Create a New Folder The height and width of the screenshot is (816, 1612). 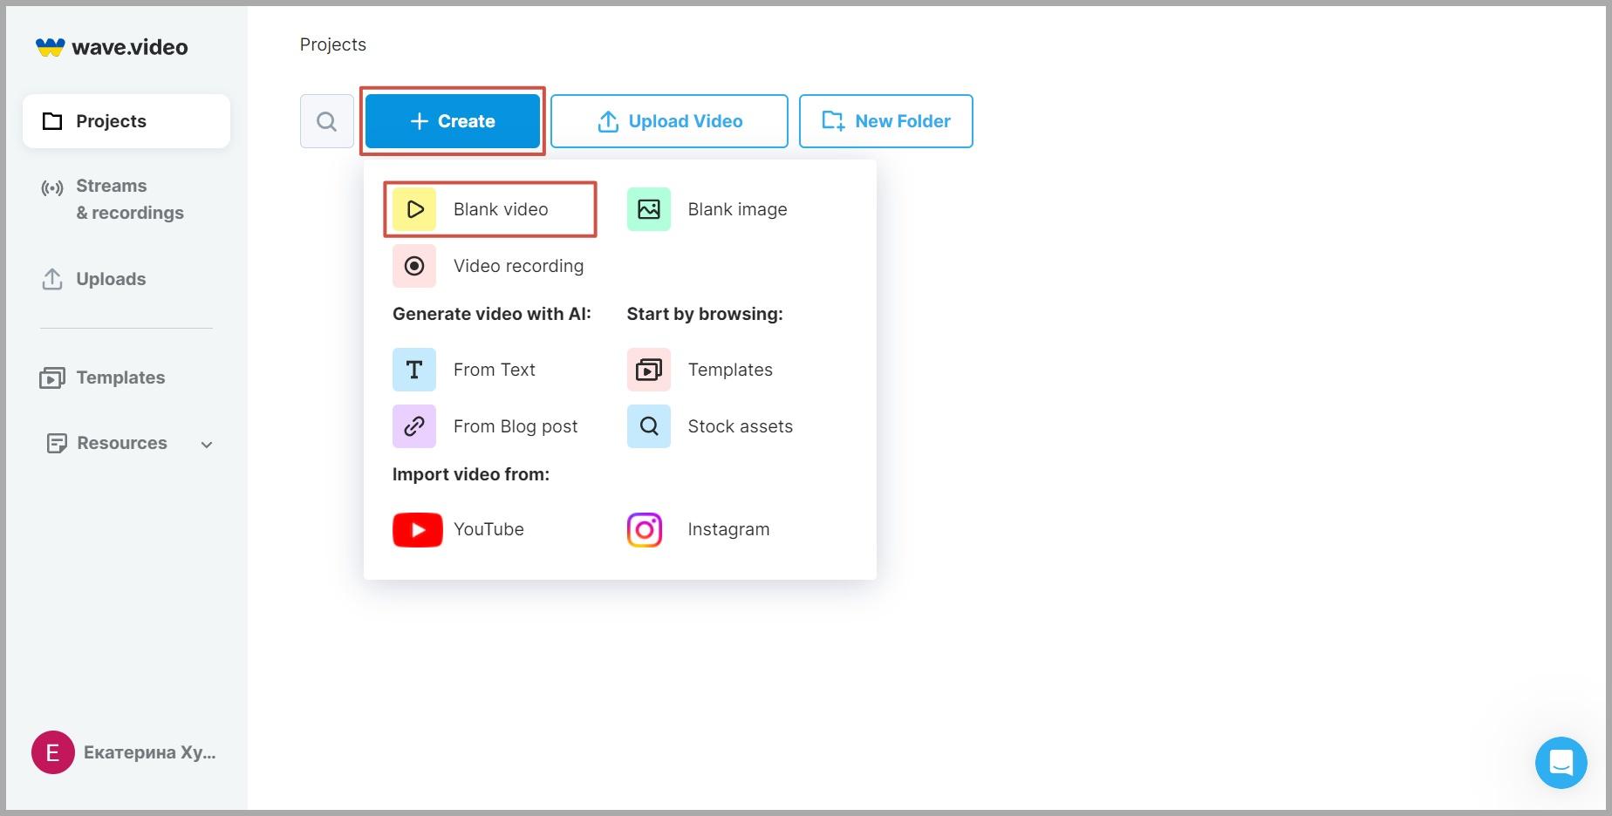[885, 121]
